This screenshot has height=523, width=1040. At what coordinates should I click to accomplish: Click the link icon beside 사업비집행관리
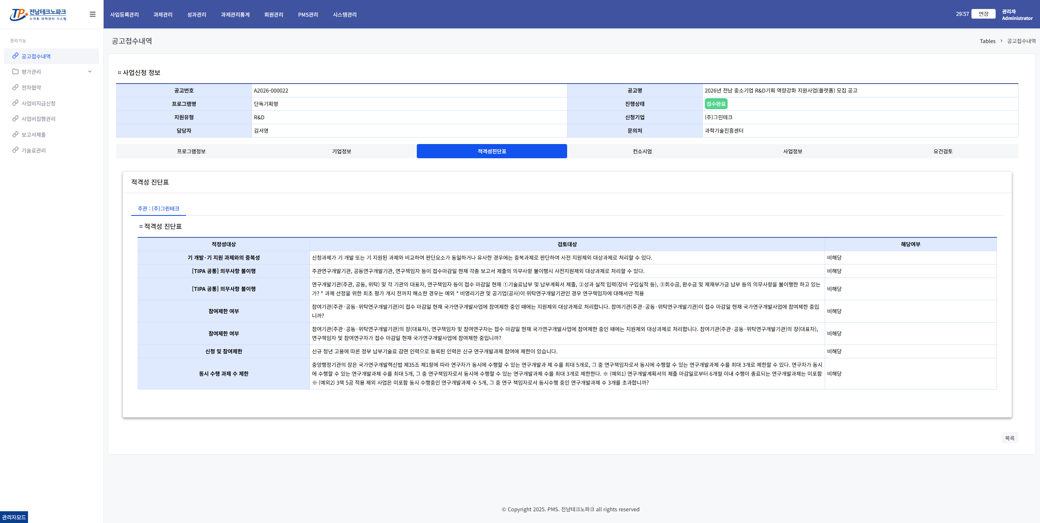pyautogui.click(x=15, y=118)
